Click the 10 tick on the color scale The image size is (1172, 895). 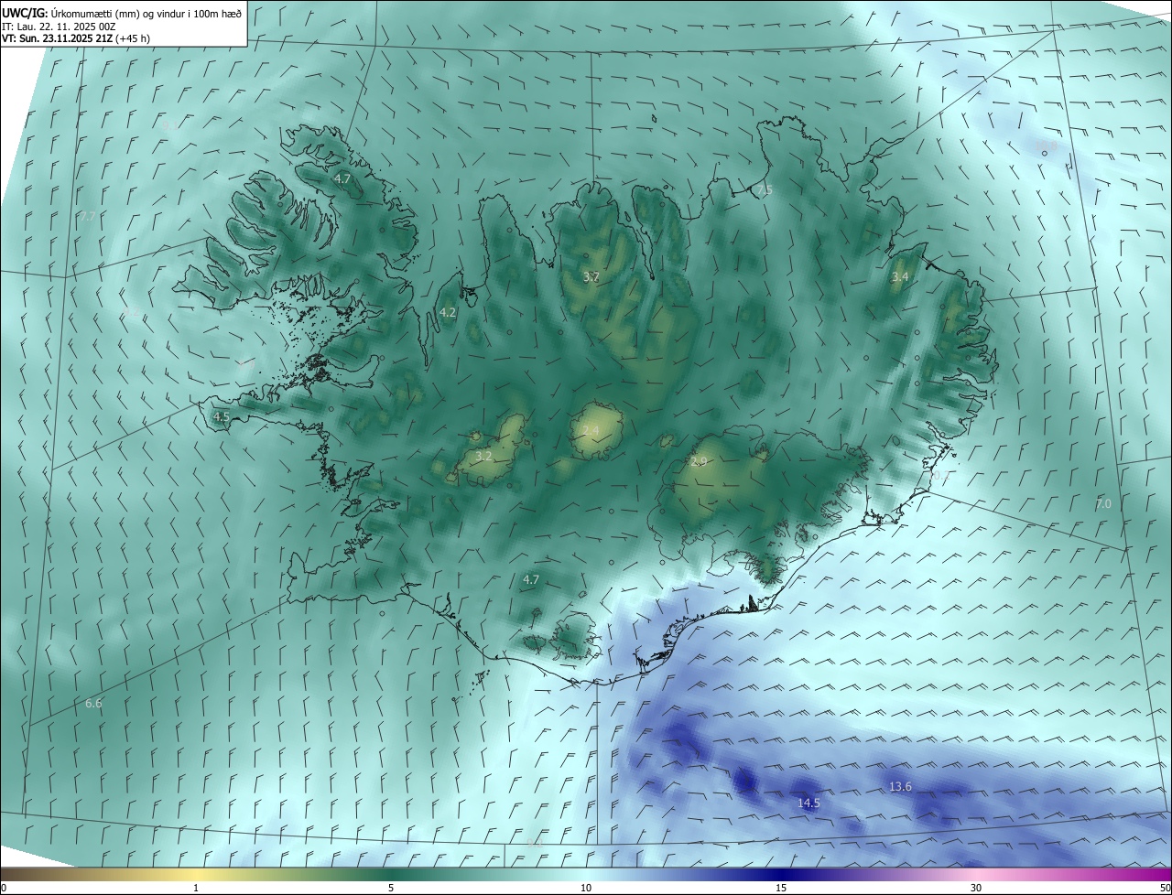586,889
